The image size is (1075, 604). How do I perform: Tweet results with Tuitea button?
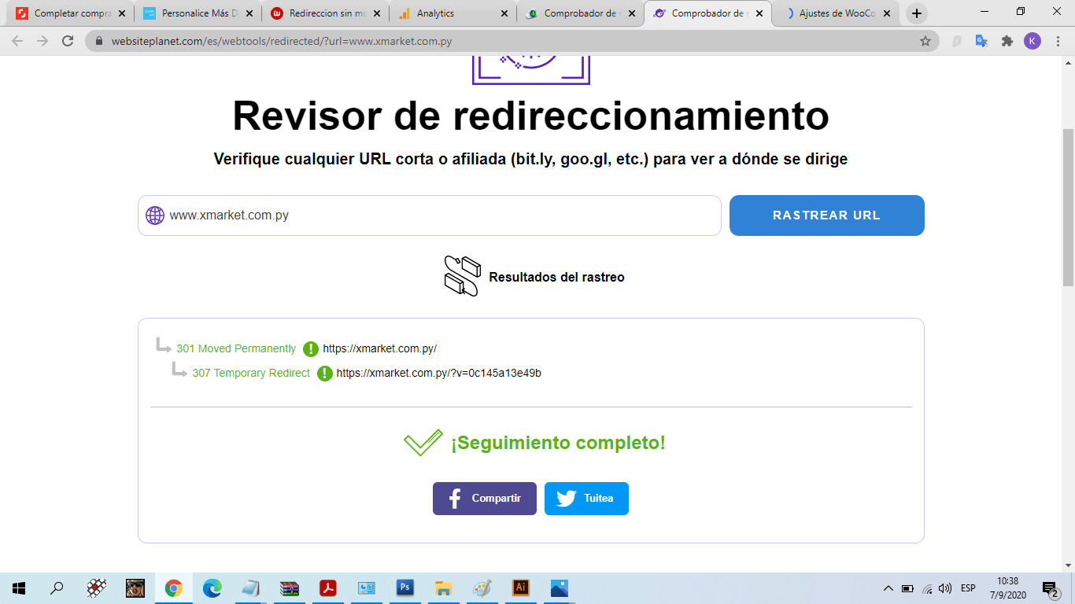coord(586,499)
